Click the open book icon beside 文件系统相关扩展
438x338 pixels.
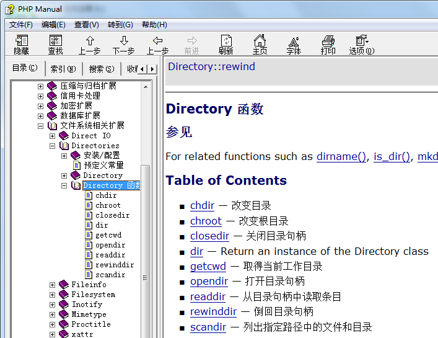pos(52,126)
